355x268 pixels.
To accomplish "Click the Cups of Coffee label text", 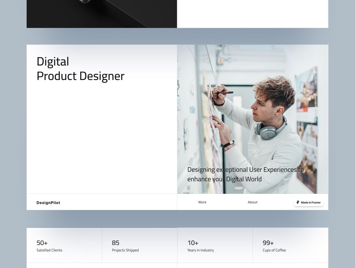I will click(x=274, y=250).
